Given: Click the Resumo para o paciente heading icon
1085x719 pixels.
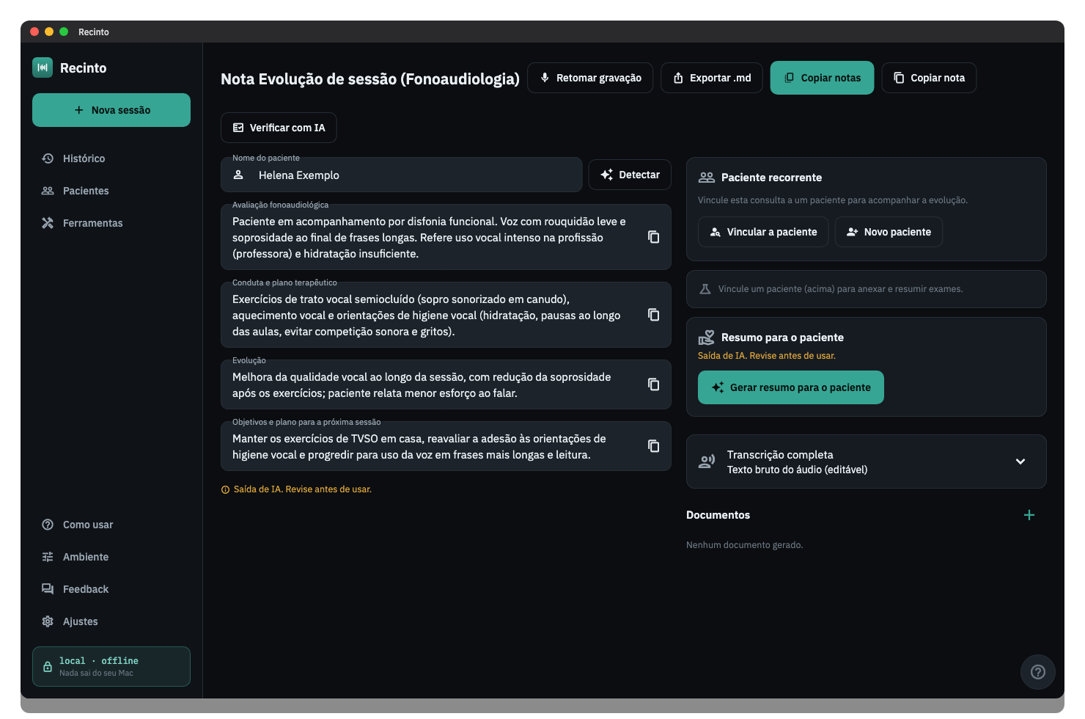Looking at the screenshot, I should (x=707, y=337).
